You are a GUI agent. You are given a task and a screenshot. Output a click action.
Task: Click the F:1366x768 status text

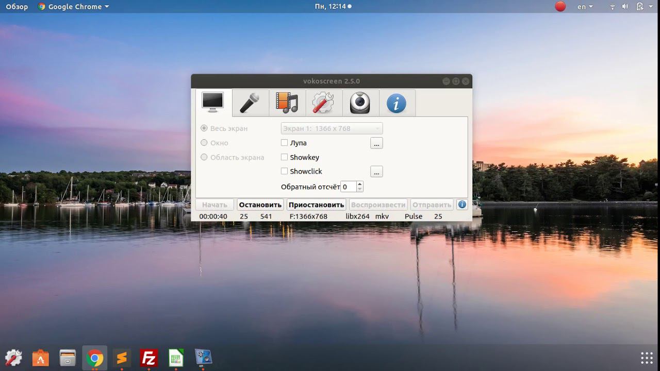(x=308, y=216)
